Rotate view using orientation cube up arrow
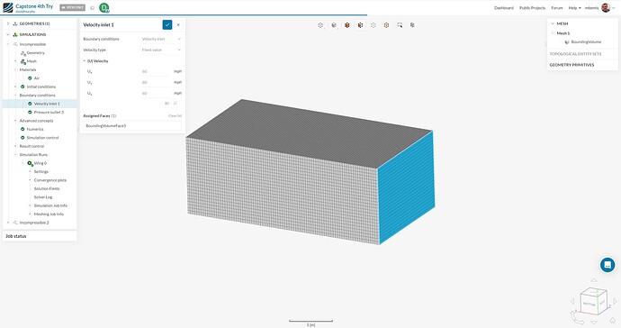The height and width of the screenshot is (328, 621). pyautogui.click(x=594, y=280)
